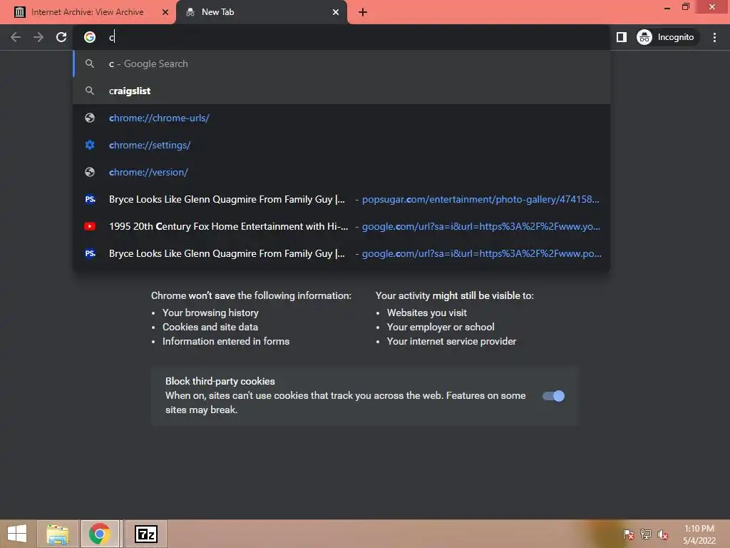Switch to Internet Archive tab
Image resolution: width=730 pixels, height=548 pixels.
88,12
